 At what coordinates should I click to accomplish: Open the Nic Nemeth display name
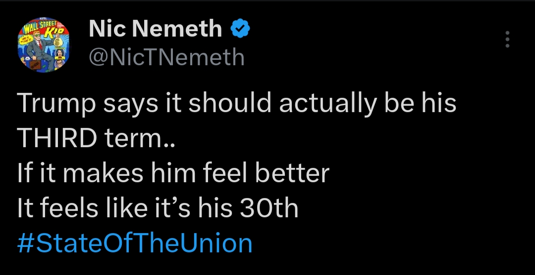click(156, 30)
